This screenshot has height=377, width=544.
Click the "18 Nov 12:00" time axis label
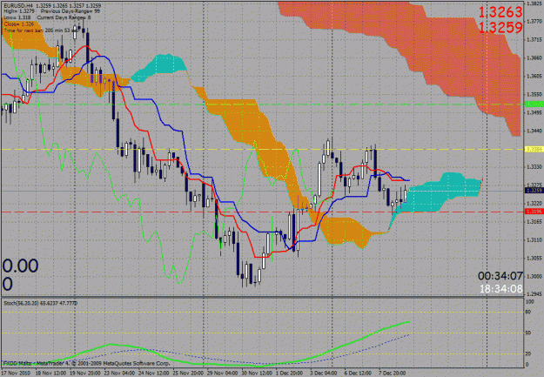(50, 374)
